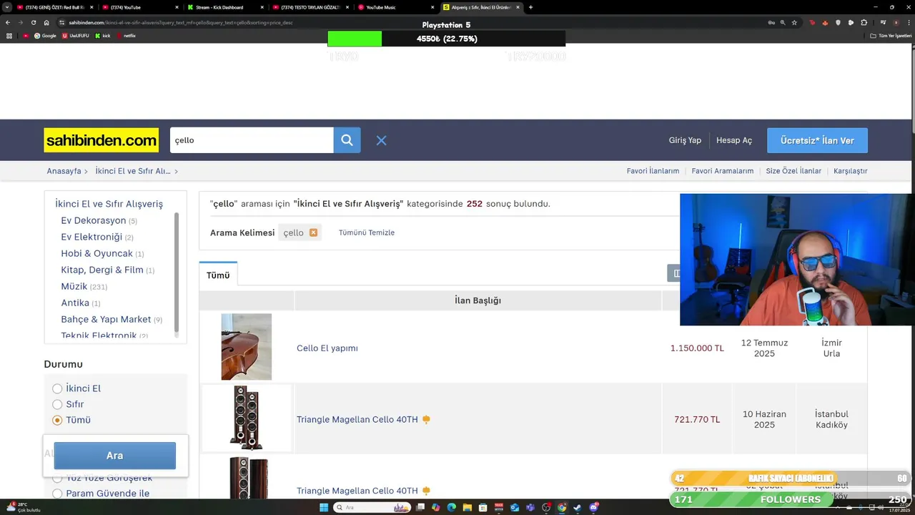Switch to the GENİŞ ÖZET Red Bull tab
Viewport: 915px width, 515px height.
tap(54, 7)
